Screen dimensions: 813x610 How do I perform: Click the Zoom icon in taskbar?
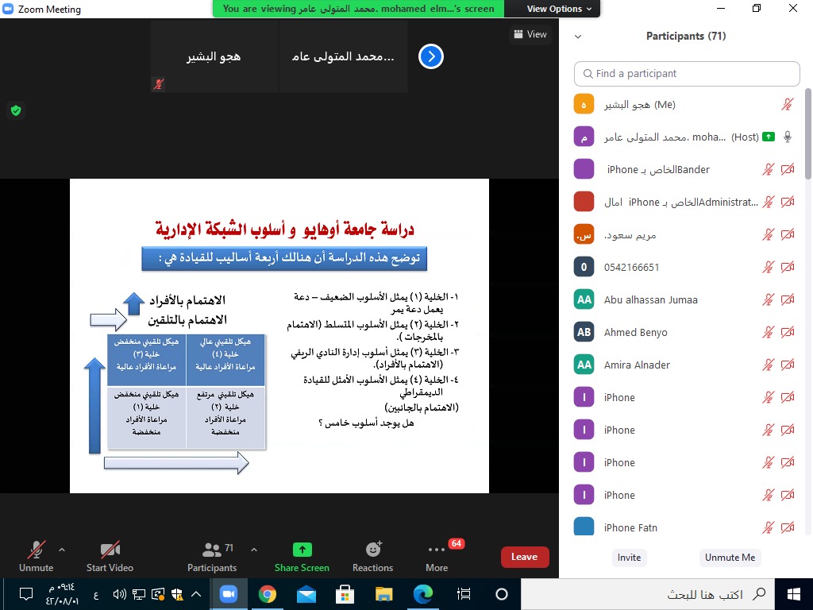coord(229,594)
